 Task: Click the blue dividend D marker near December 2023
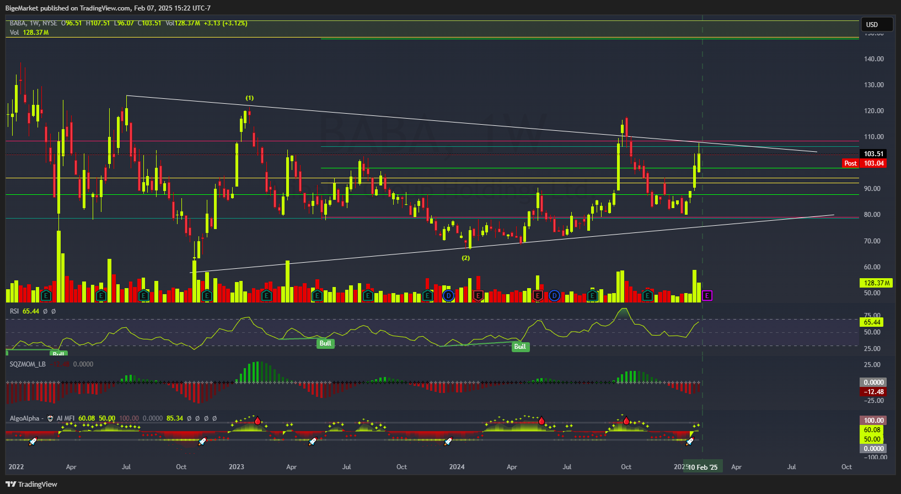[x=448, y=296]
